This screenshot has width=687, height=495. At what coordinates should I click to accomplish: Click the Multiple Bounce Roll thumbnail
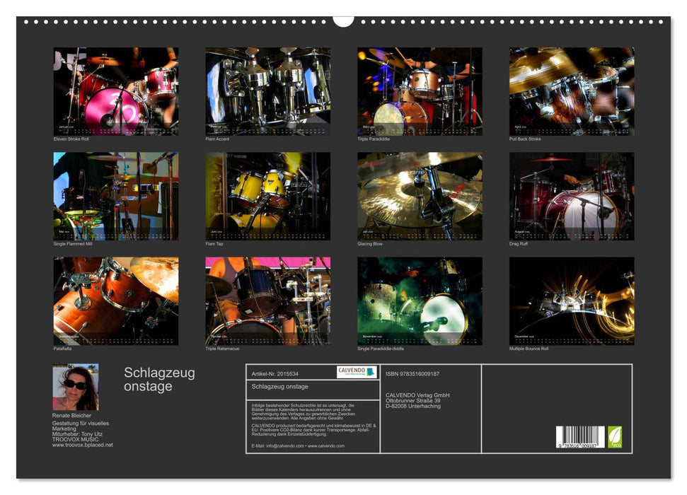pyautogui.click(x=572, y=301)
